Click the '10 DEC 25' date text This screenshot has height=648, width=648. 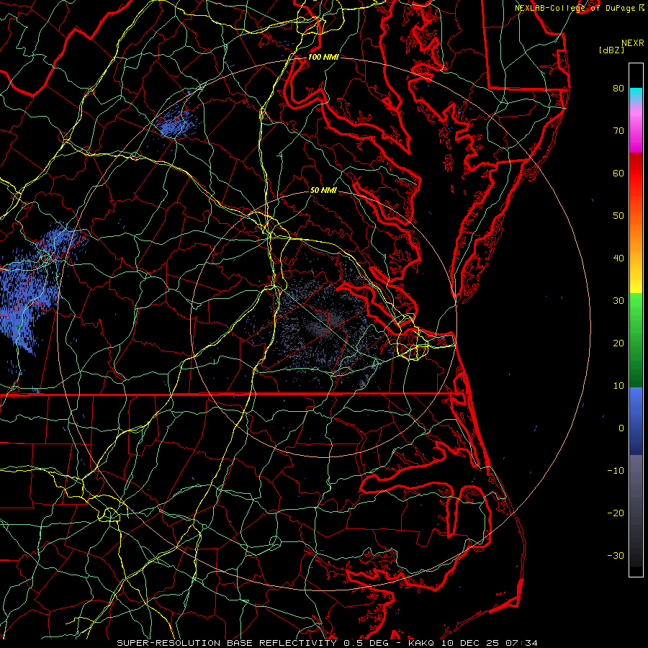click(469, 643)
